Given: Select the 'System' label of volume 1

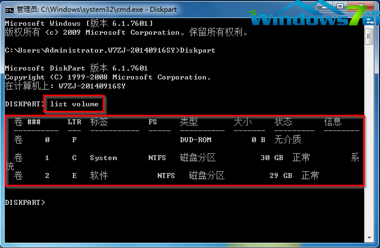Looking at the screenshot, I should pos(103,158).
